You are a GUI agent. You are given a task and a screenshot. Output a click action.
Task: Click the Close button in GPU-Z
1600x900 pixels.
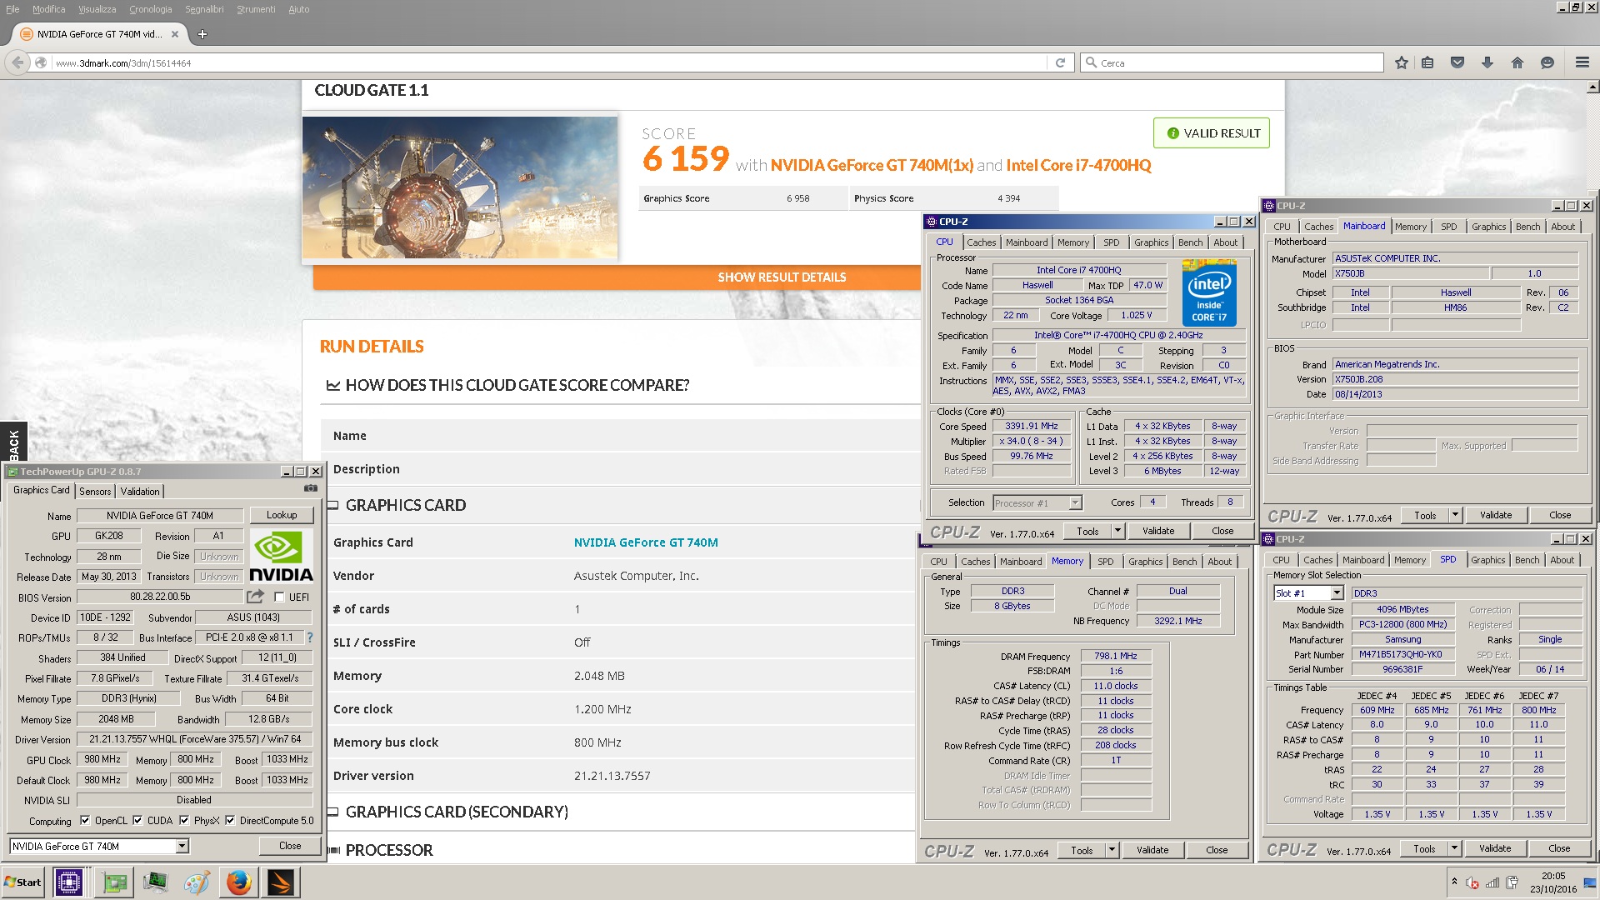(x=290, y=846)
